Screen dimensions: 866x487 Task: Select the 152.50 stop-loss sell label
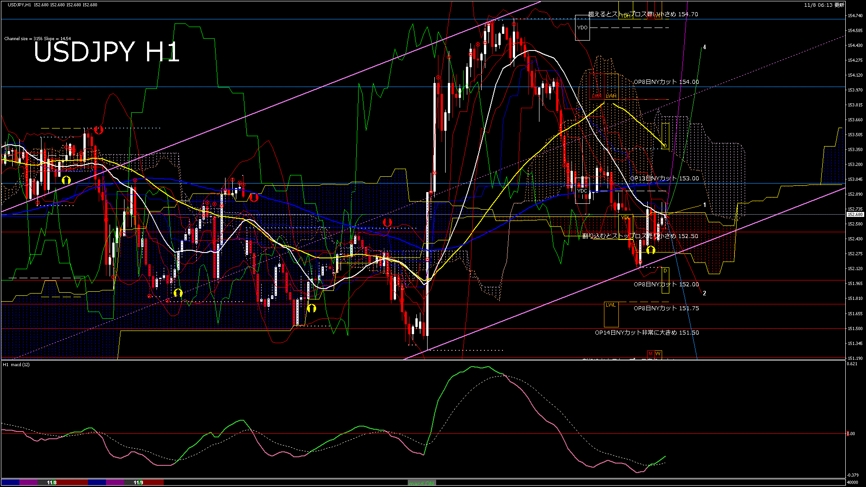pos(640,236)
